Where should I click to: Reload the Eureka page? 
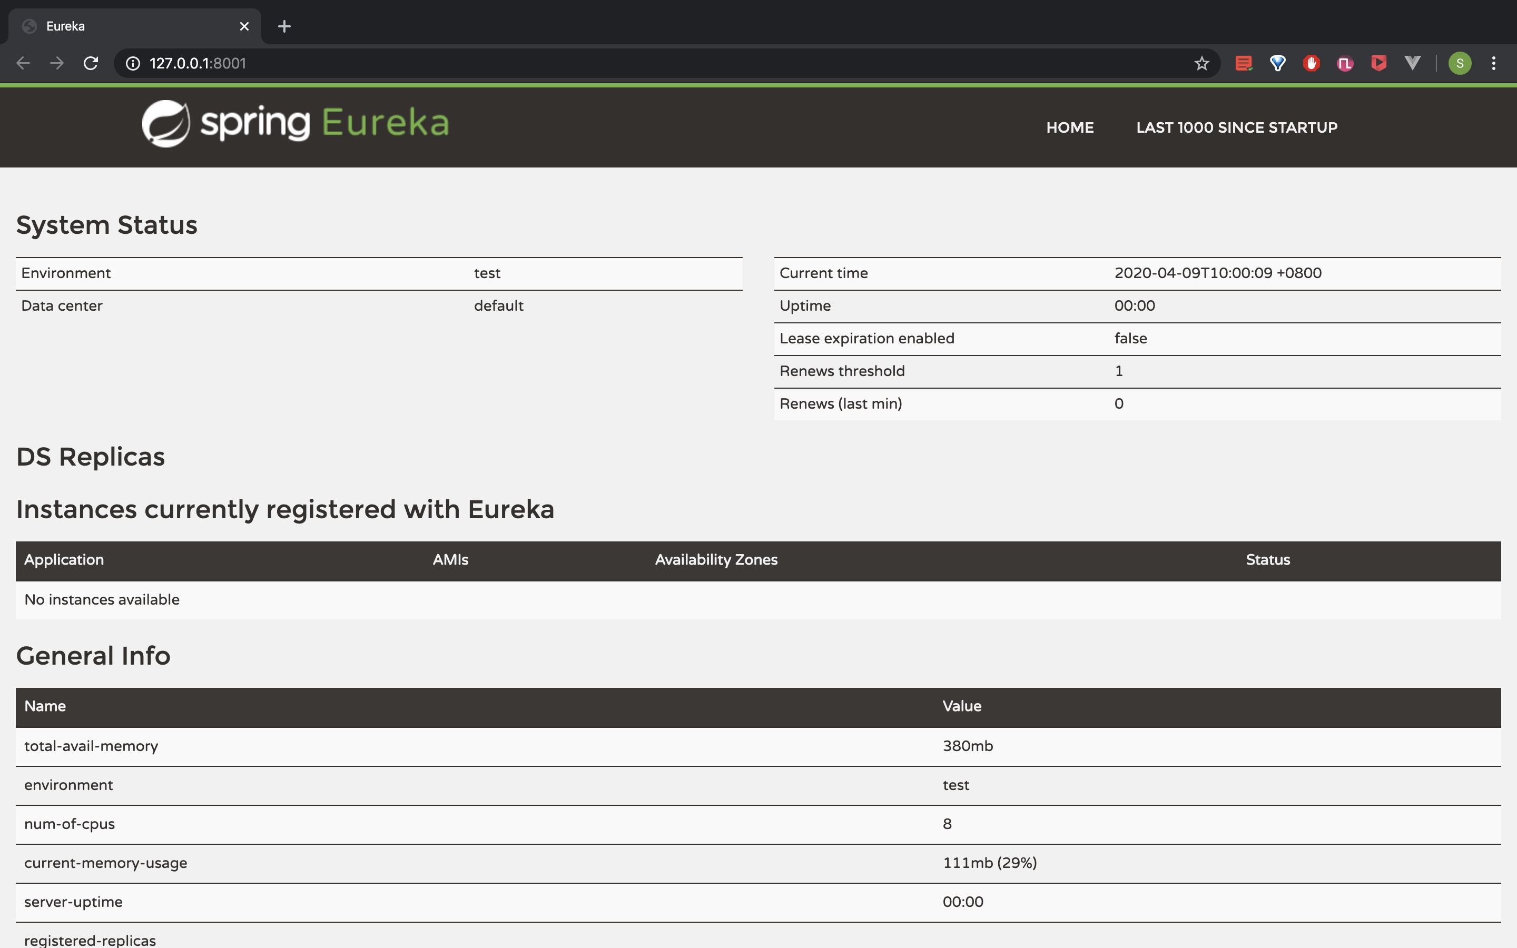click(x=91, y=63)
